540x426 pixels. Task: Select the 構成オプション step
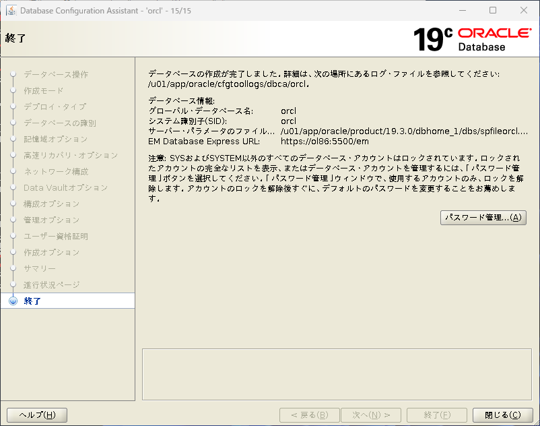click(x=51, y=204)
